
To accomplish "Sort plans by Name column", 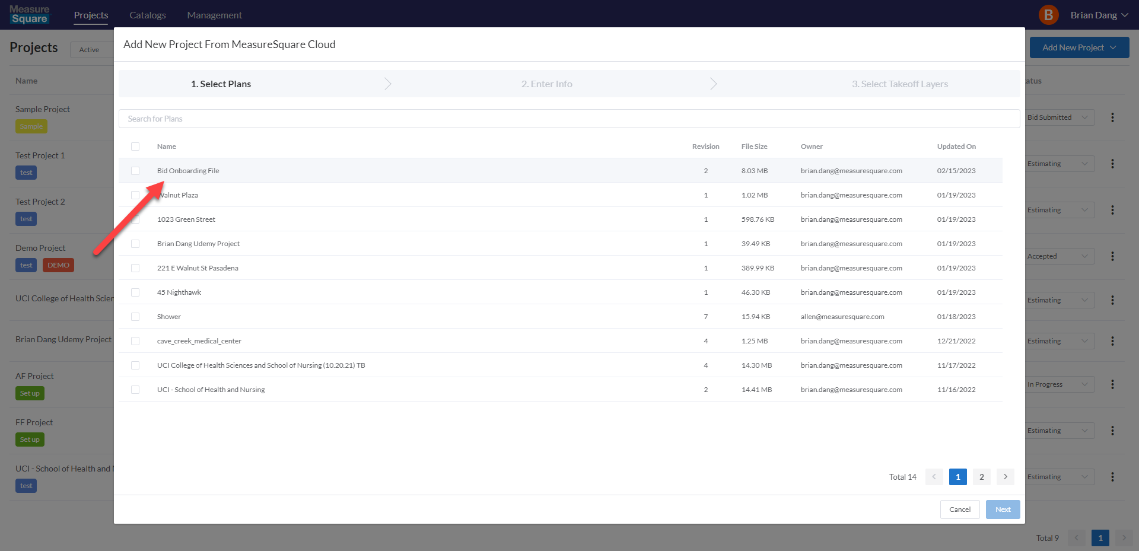I will pos(167,146).
